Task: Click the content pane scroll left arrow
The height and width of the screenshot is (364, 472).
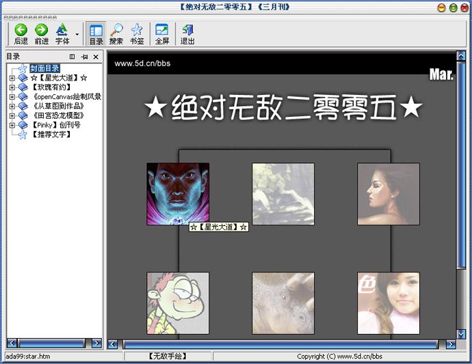Action: pyautogui.click(x=113, y=344)
